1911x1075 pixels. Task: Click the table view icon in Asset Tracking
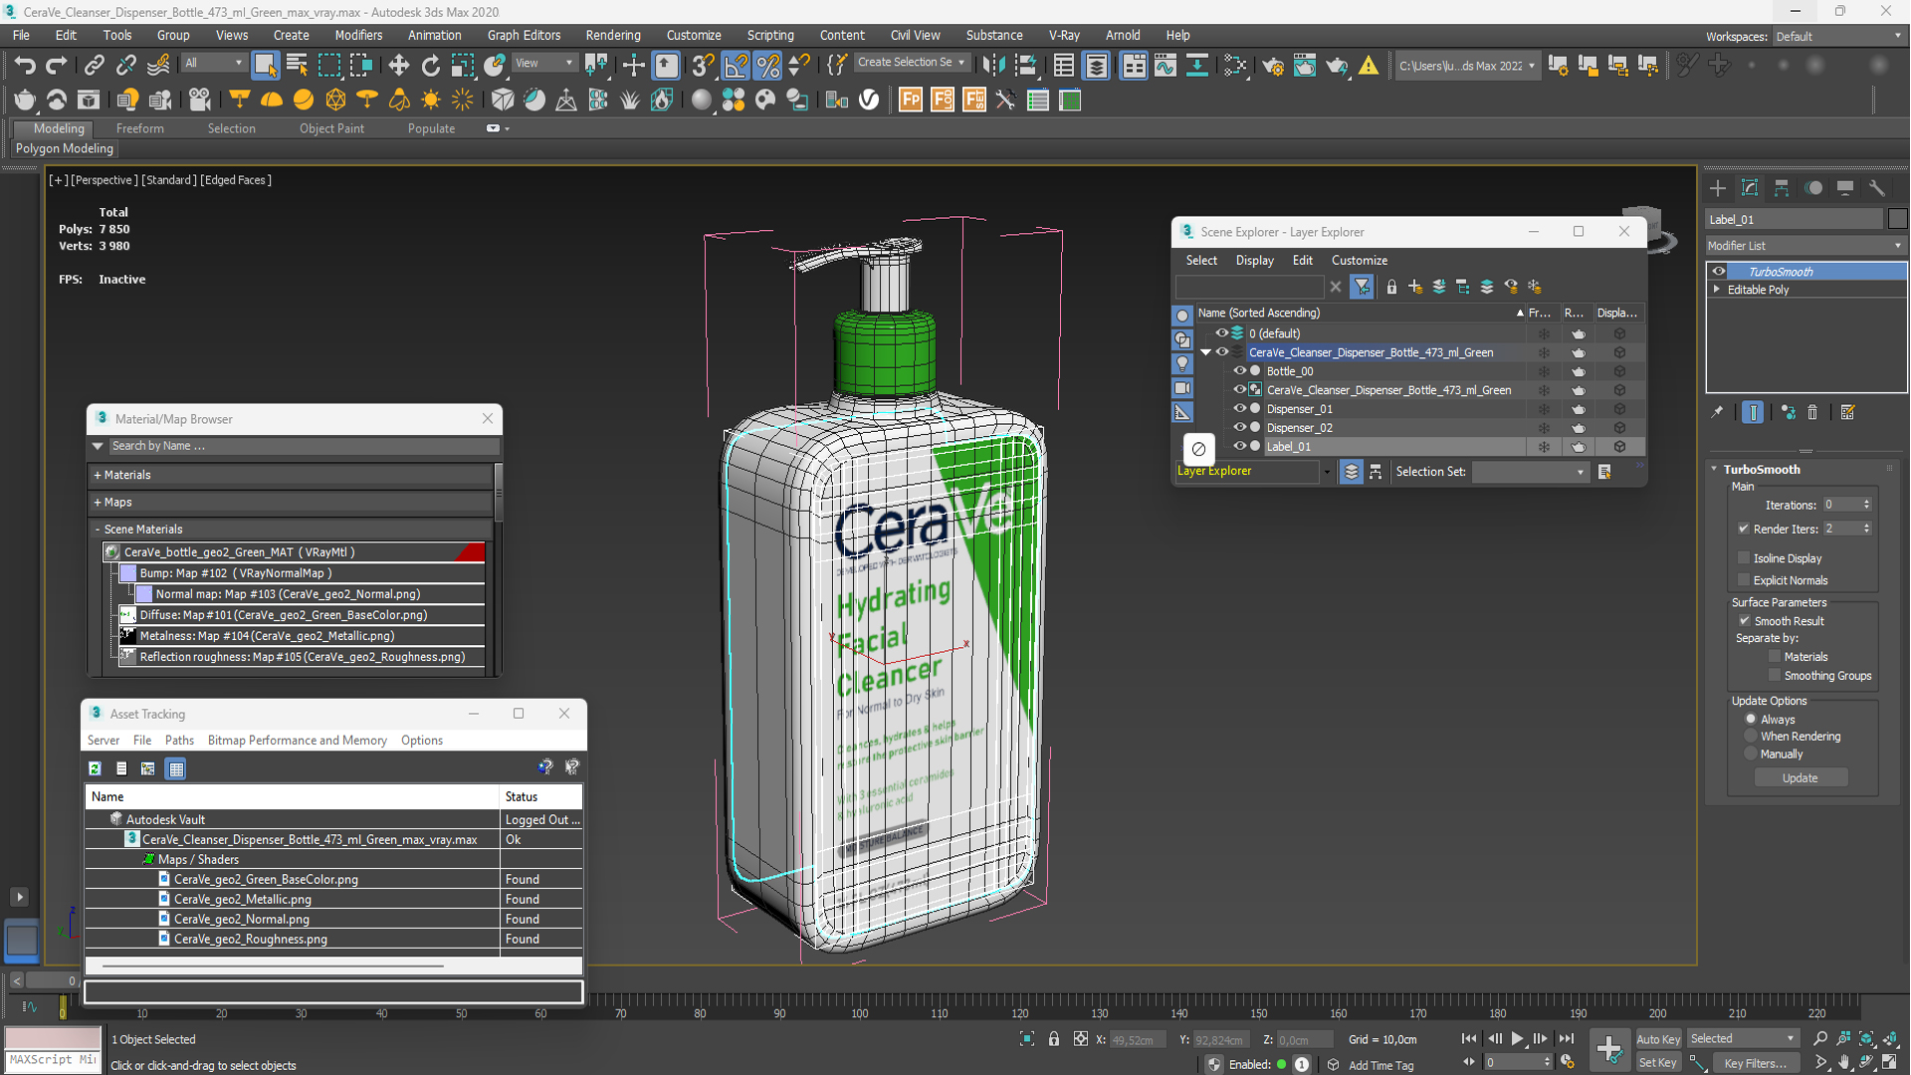(176, 768)
